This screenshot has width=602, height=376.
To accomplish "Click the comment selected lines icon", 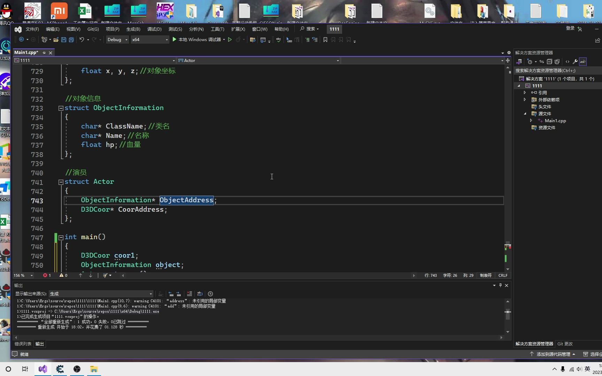I will tap(307, 40).
